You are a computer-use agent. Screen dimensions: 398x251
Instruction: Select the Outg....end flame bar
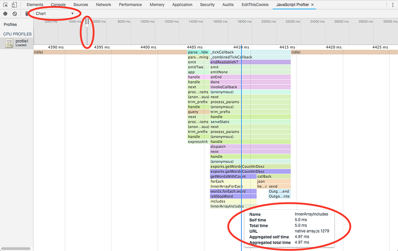coord(279,191)
